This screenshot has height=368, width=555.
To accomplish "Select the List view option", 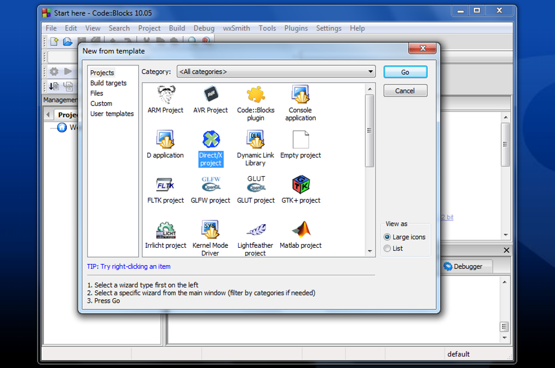I will [393, 248].
